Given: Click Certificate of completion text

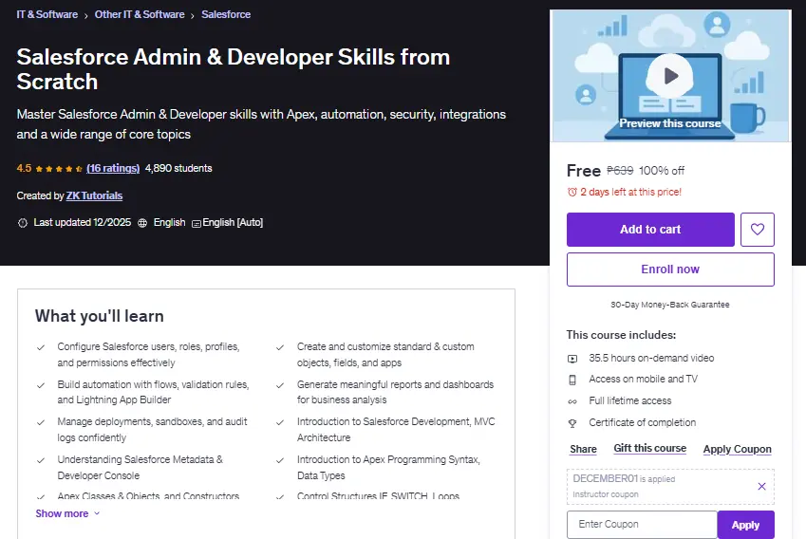Looking at the screenshot, I should click(x=643, y=422).
